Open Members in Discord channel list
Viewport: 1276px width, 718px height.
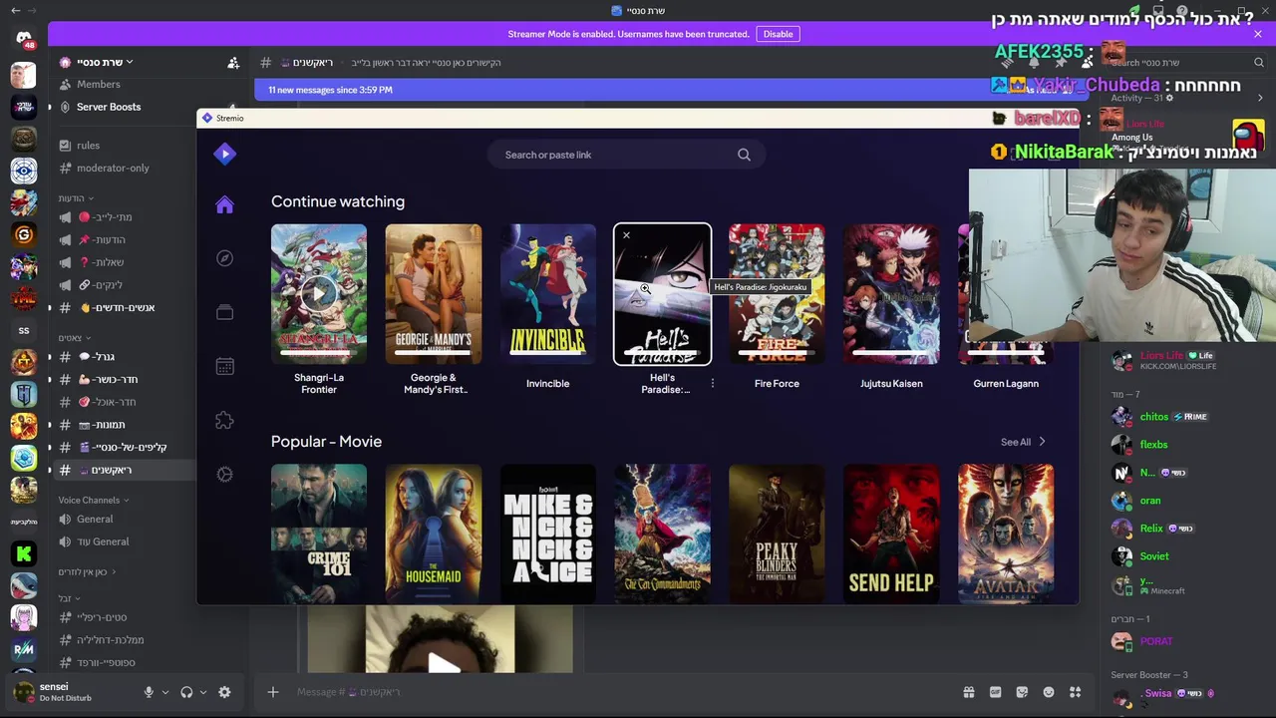[98, 84]
